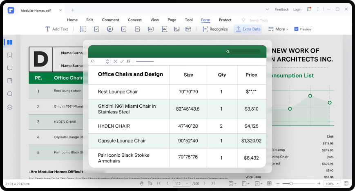Open the Page tab
Viewport: 355px width, 191px height.
[x=172, y=20]
